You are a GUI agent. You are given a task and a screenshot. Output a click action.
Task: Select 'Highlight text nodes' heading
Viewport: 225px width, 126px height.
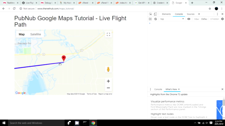[x=162, y=114]
